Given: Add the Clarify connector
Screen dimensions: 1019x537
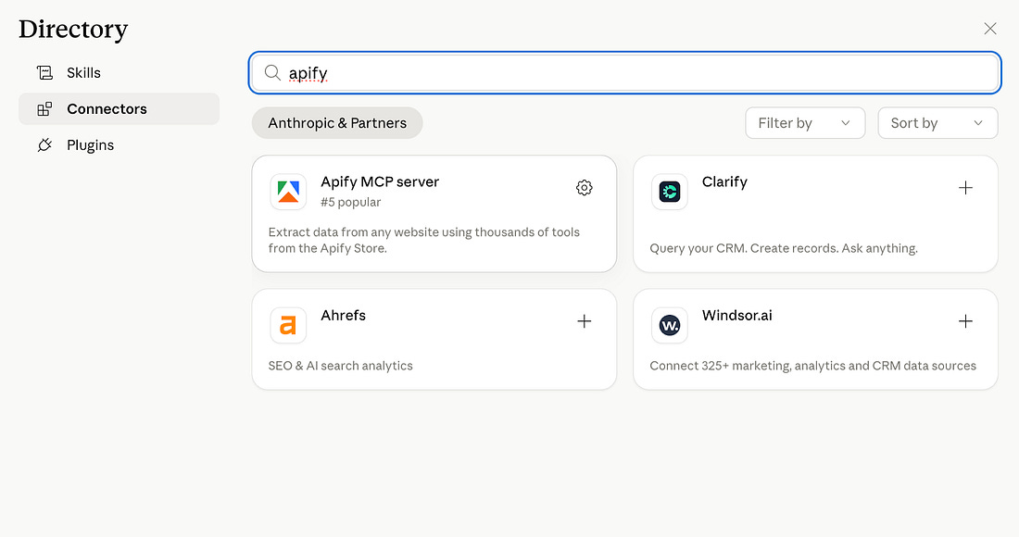Looking at the screenshot, I should click(966, 187).
